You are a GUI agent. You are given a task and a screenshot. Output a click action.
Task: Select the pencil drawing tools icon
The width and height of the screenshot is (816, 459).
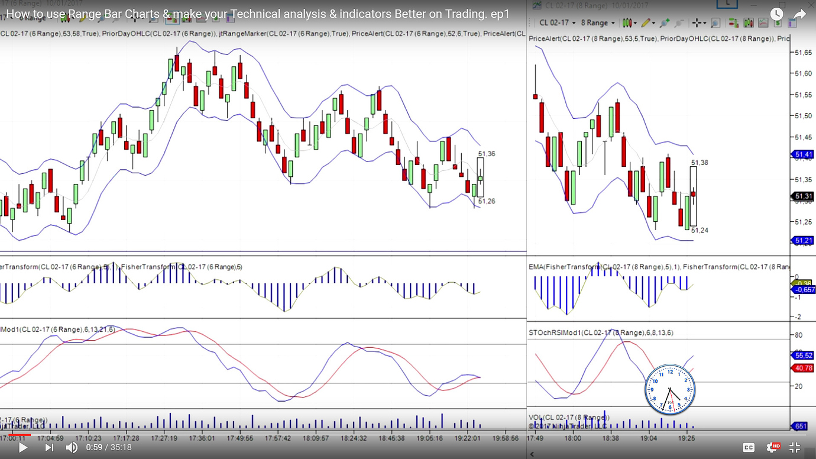[x=646, y=22]
